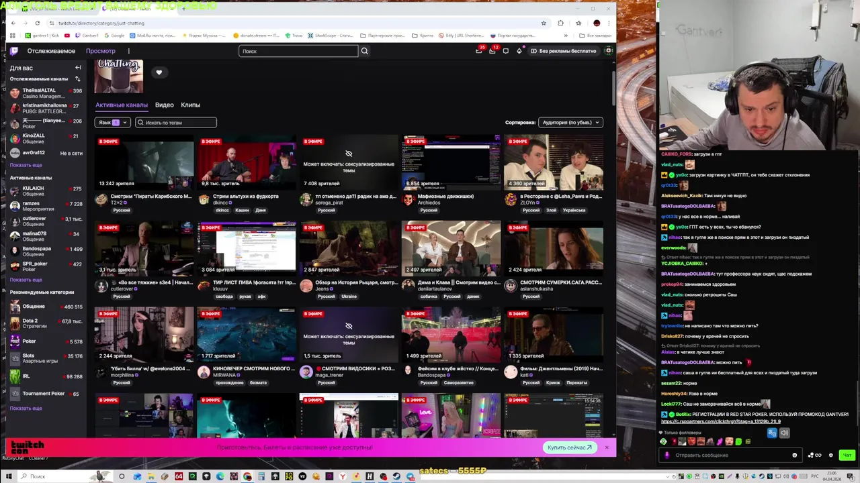This screenshot has width=860, height=483.
Task: Open the Tournament Poker category
Action: click(x=46, y=394)
